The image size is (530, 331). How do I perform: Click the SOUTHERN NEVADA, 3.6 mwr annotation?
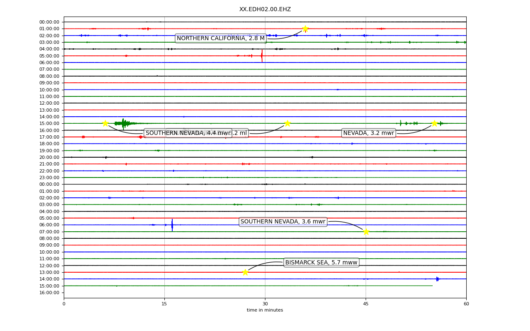click(x=283, y=222)
